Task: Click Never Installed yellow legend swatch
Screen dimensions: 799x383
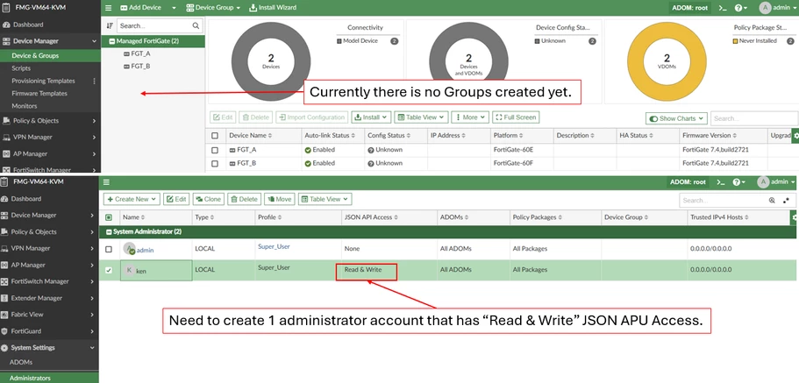Action: (735, 40)
